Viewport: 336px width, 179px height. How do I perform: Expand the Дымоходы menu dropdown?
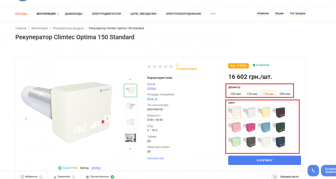[x=75, y=14]
